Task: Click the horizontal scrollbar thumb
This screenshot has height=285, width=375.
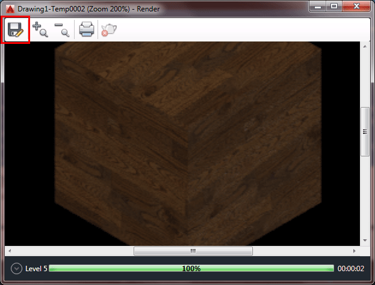Action: click(193, 251)
